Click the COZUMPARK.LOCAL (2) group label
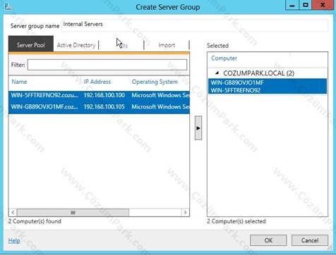 [x=258, y=73]
